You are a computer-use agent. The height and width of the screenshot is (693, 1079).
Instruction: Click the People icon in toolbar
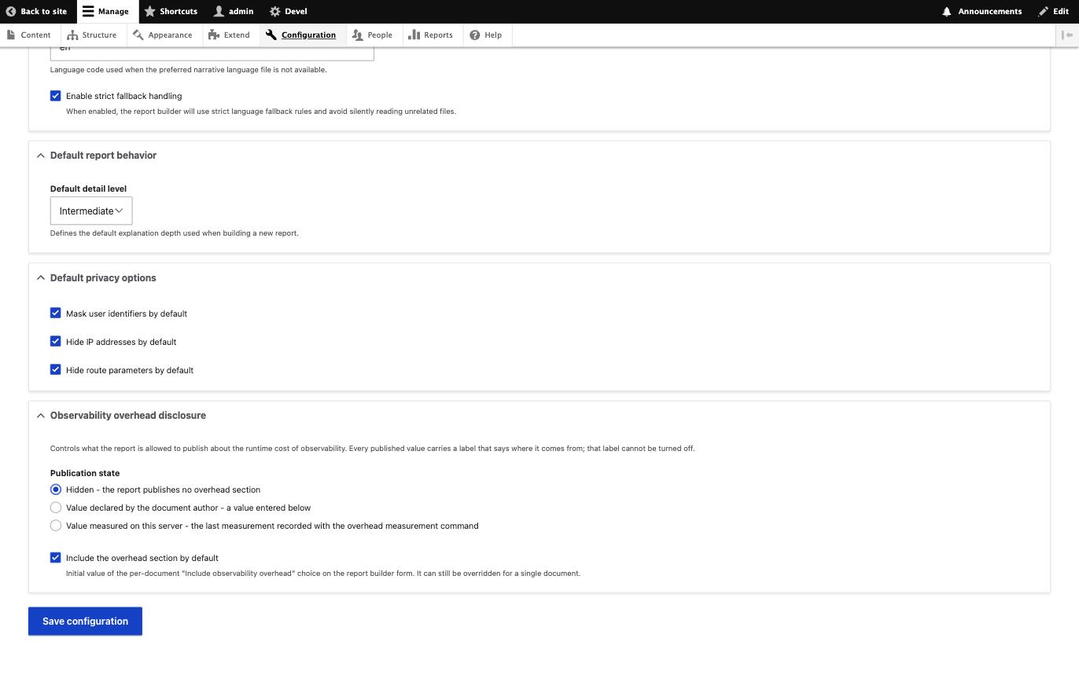(x=358, y=35)
